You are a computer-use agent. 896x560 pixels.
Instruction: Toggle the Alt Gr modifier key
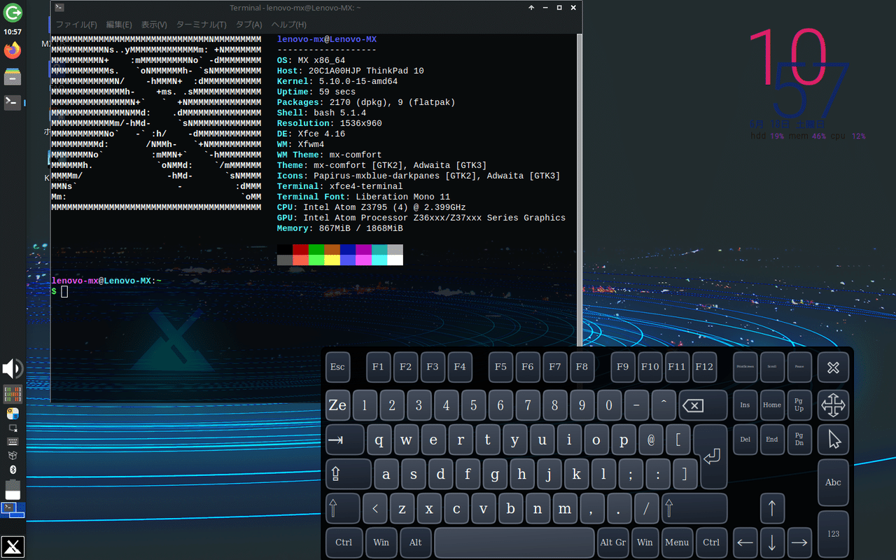click(613, 542)
